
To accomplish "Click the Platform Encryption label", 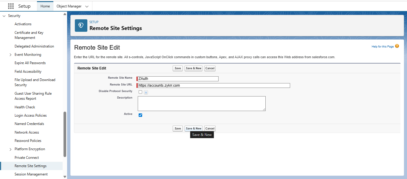I will [30, 149].
